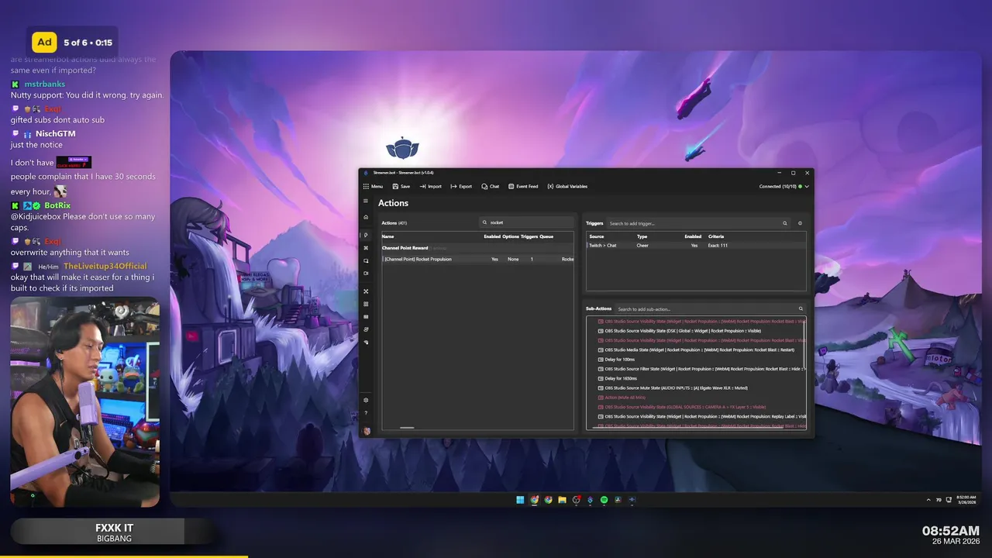Open the video camera icon in sidebar

tap(366, 273)
